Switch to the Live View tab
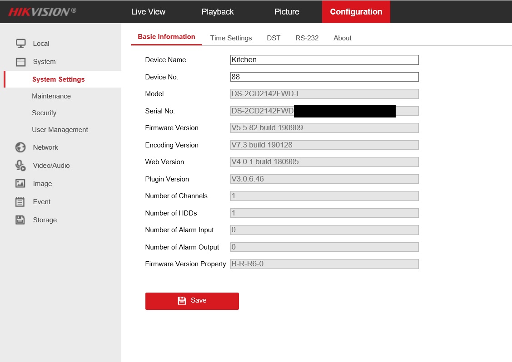This screenshot has height=362, width=512. tap(148, 12)
